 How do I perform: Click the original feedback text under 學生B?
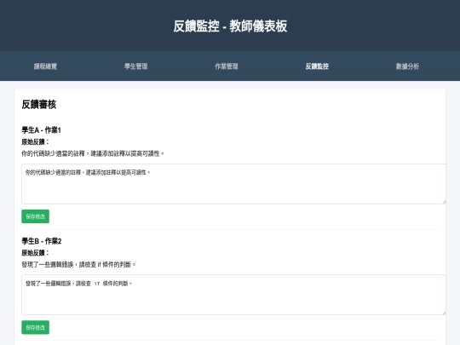point(78,264)
